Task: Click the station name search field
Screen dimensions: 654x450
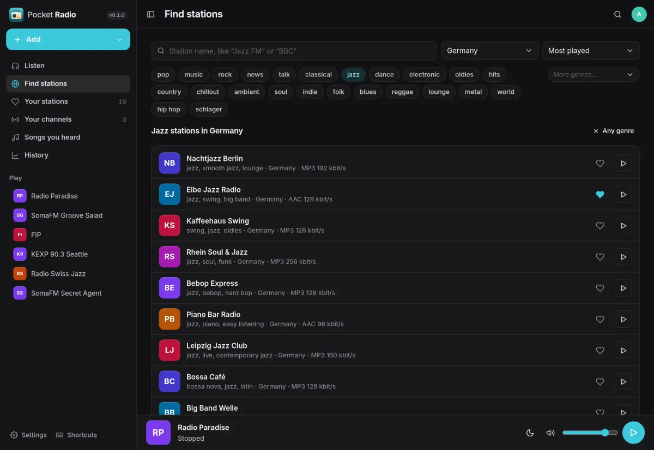Action: (x=294, y=51)
